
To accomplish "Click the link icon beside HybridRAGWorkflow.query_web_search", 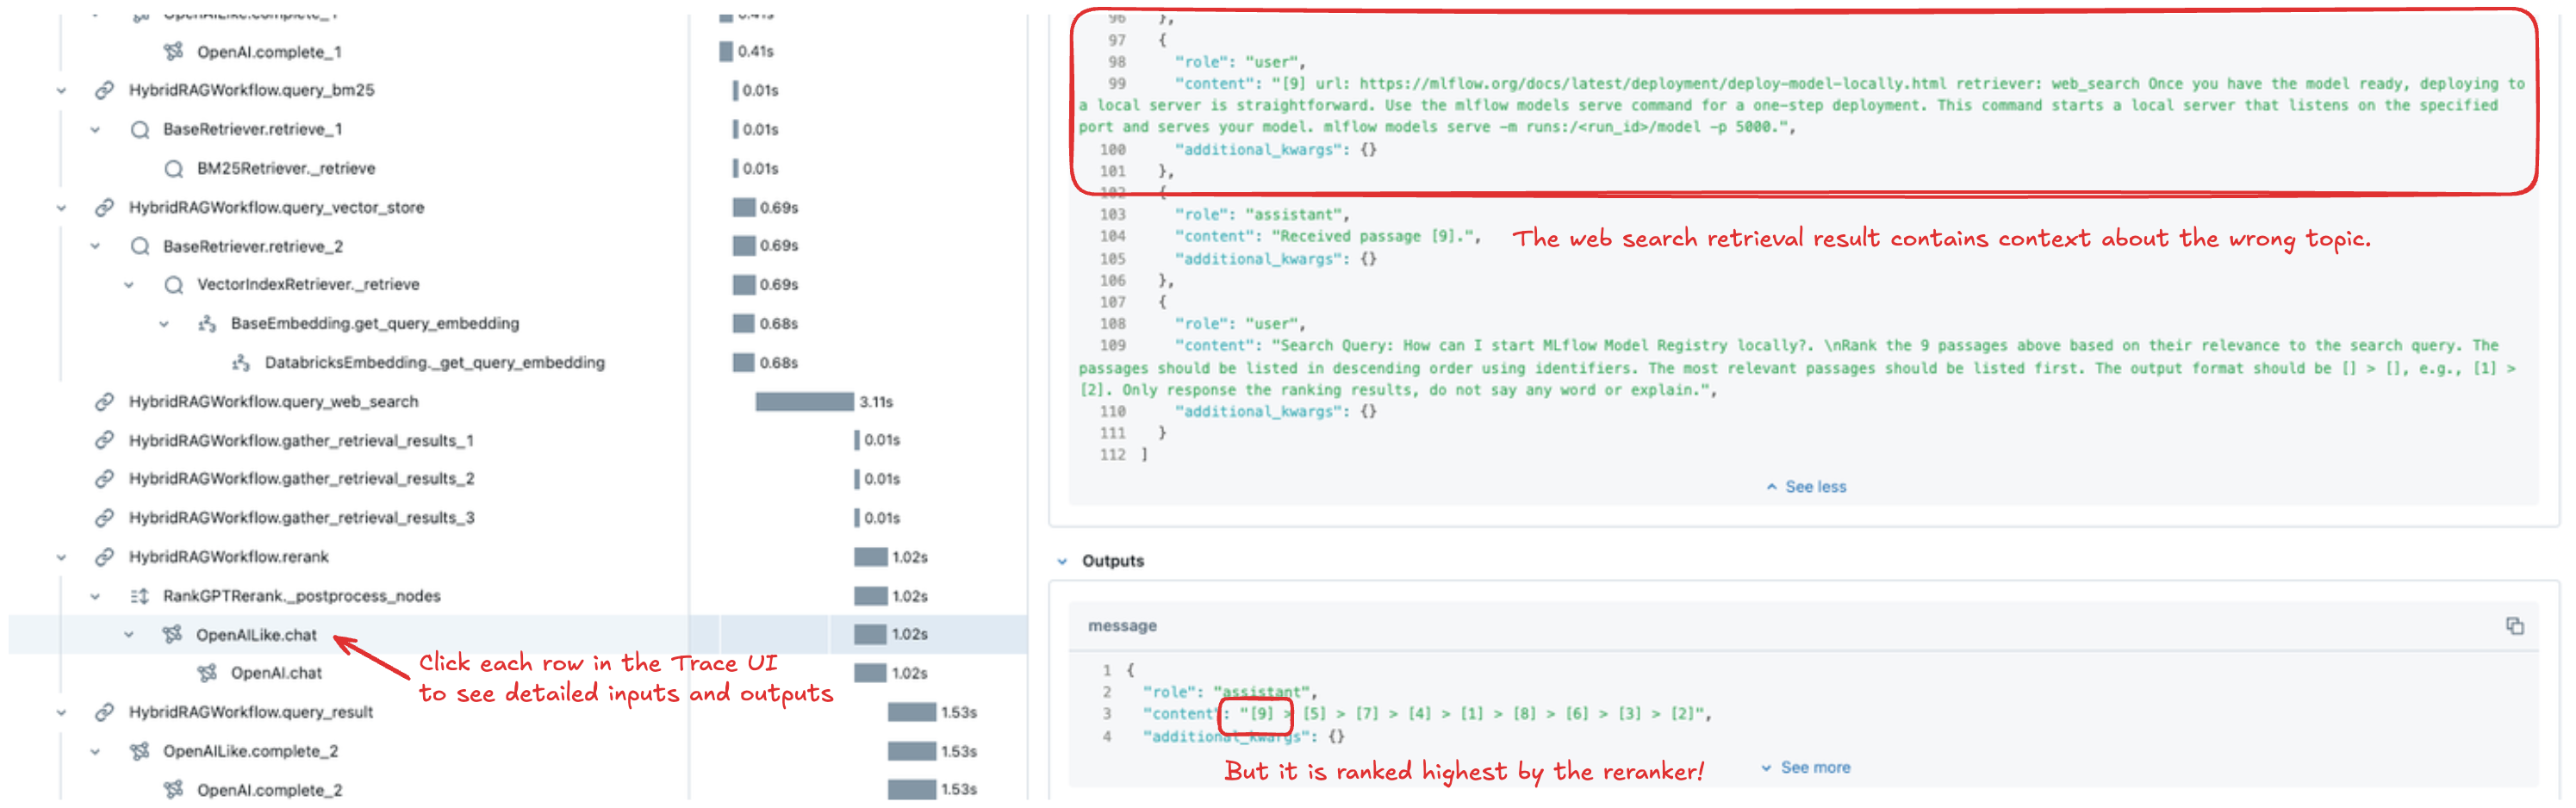I will click(x=104, y=402).
